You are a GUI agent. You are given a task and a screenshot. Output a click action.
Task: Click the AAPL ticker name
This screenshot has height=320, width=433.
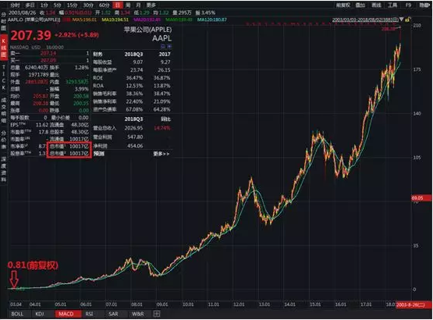point(161,38)
